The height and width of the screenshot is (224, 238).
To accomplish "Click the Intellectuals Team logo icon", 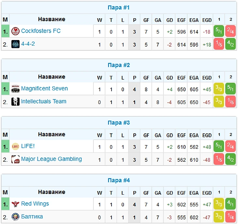I will point(15,101).
